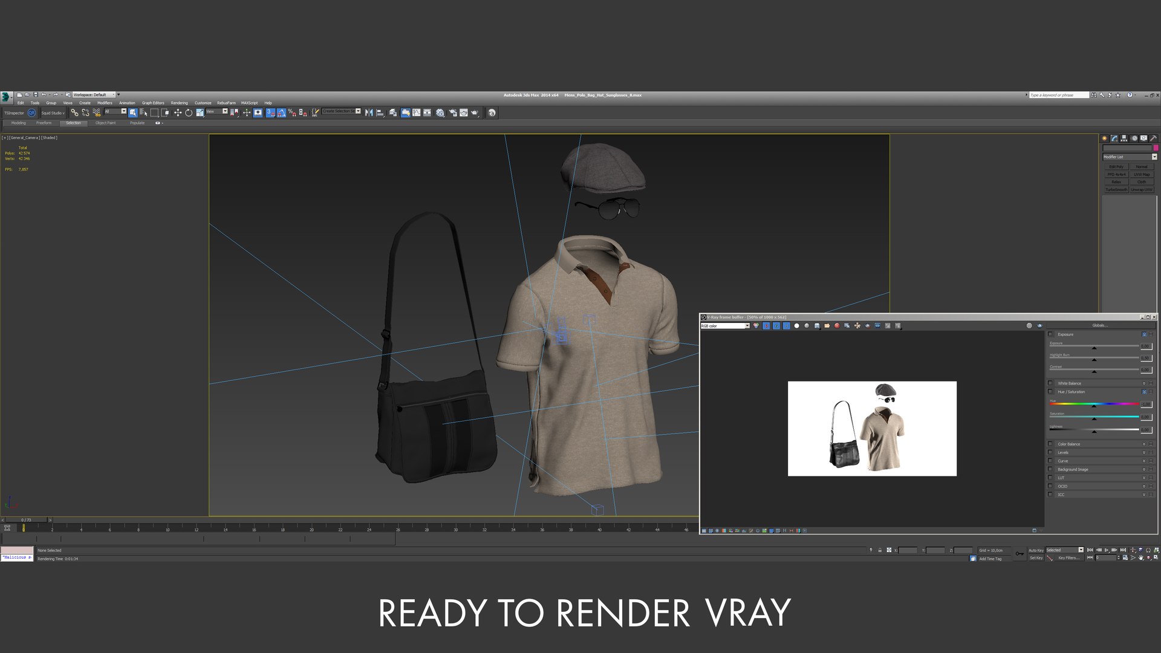Viewport: 1161px width, 653px height.
Task: Enable the Levels checkbox
Action: pos(1050,453)
